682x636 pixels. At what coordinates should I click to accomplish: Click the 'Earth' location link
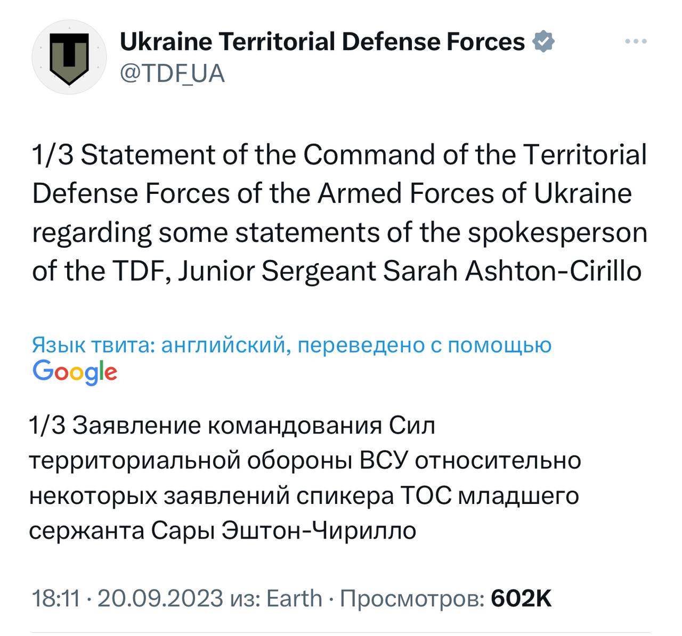(x=294, y=598)
